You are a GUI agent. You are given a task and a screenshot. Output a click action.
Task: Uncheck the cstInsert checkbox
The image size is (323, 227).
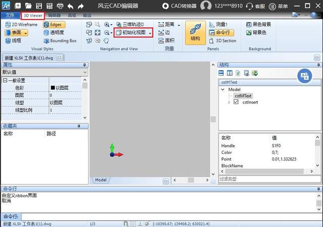[236, 102]
